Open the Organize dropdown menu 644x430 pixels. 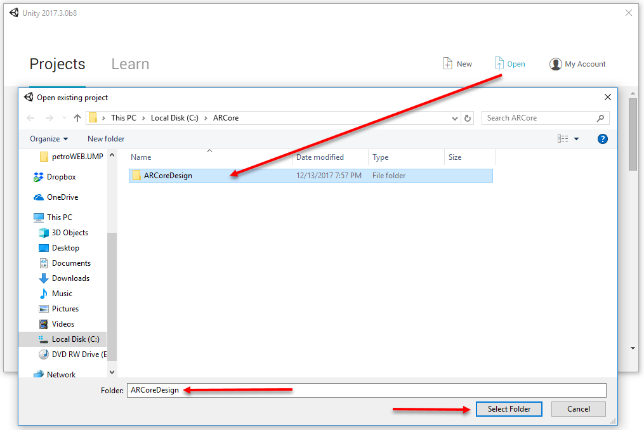click(x=49, y=139)
